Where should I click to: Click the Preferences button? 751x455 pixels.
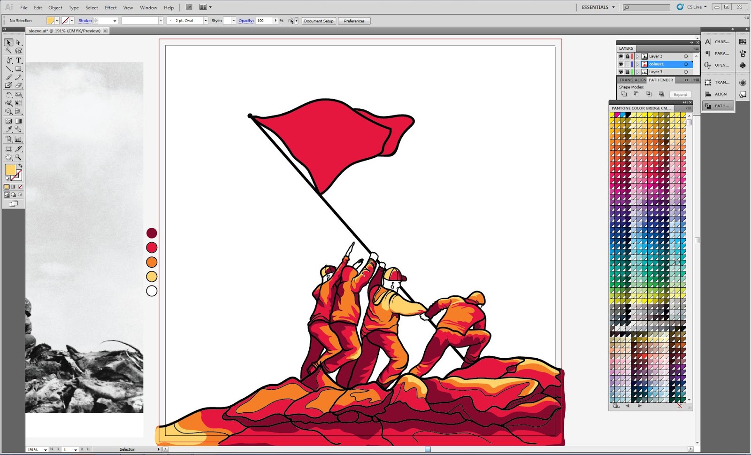coord(354,21)
